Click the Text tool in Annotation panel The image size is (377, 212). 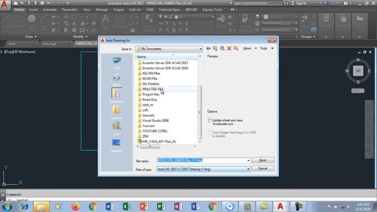pos(105,22)
